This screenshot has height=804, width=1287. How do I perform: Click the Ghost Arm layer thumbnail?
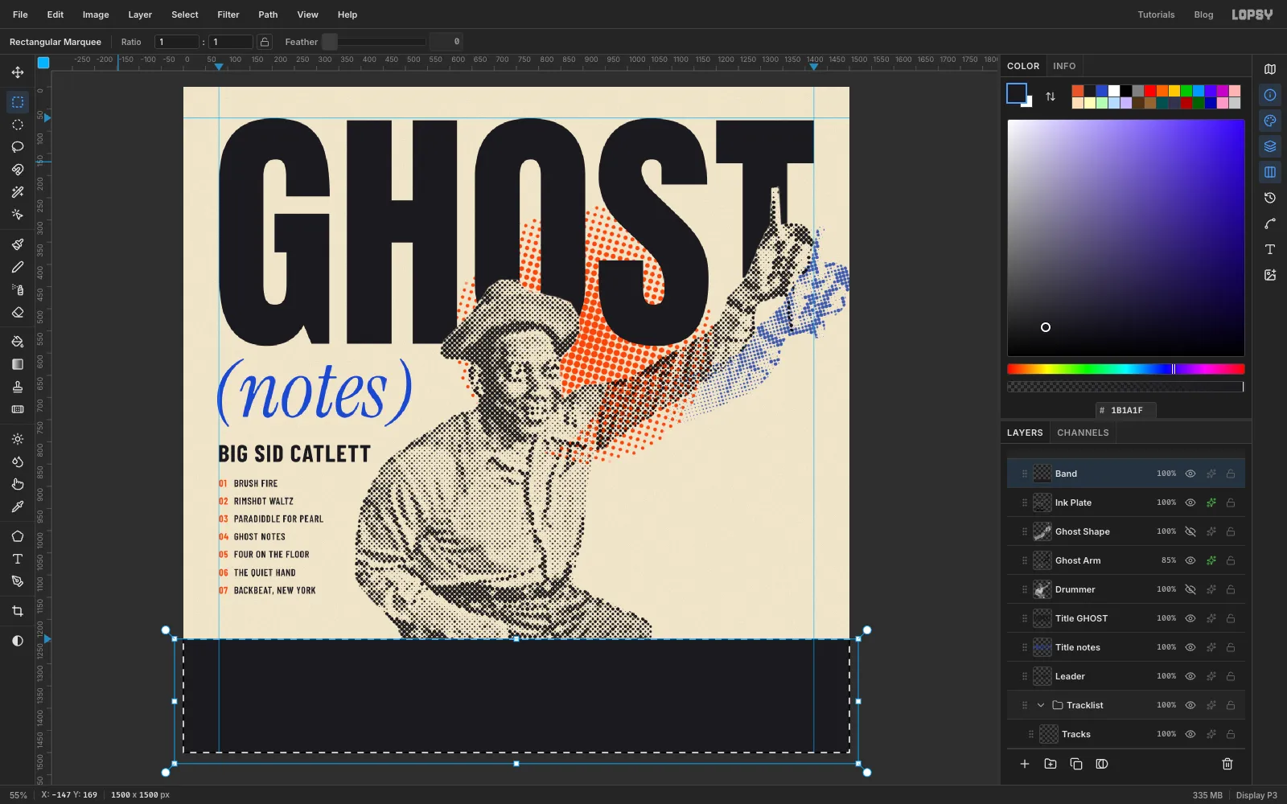(1042, 560)
